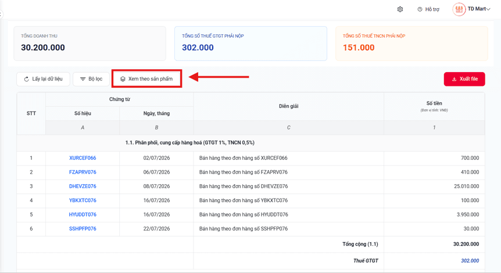Click the TD Mart store avatar
The image size is (501, 273).
point(459,9)
